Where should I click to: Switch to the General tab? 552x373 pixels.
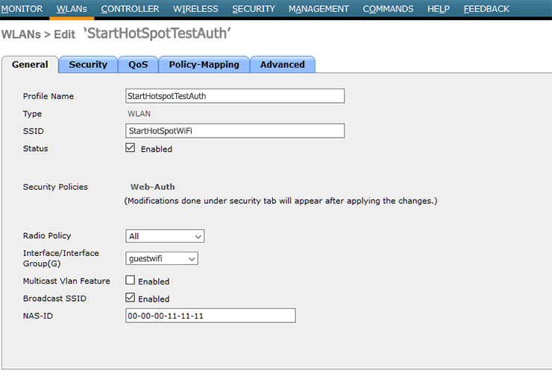pyautogui.click(x=31, y=65)
